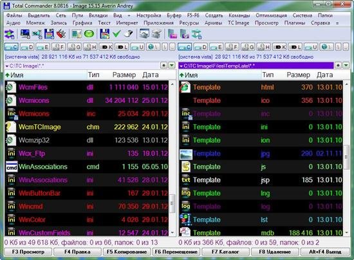Viewport: 354px width, 260px height.
Task: Click the teal panel with ruler toolbar icon
Action: coord(77,34)
